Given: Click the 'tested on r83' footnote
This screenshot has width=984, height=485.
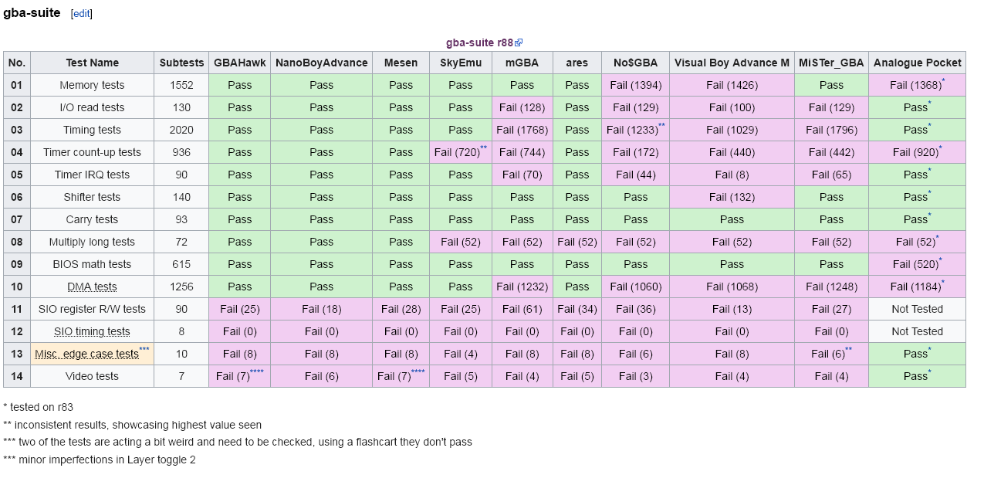Looking at the screenshot, I should click(x=38, y=407).
